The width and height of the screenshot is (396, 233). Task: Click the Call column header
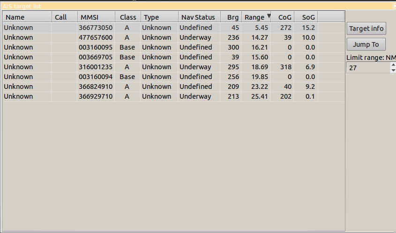[64, 17]
